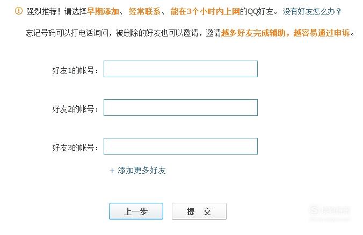This screenshot has height=235, width=363.
Task: Click the 强烈推荐 text beside warning icon
Action: (x=42, y=11)
